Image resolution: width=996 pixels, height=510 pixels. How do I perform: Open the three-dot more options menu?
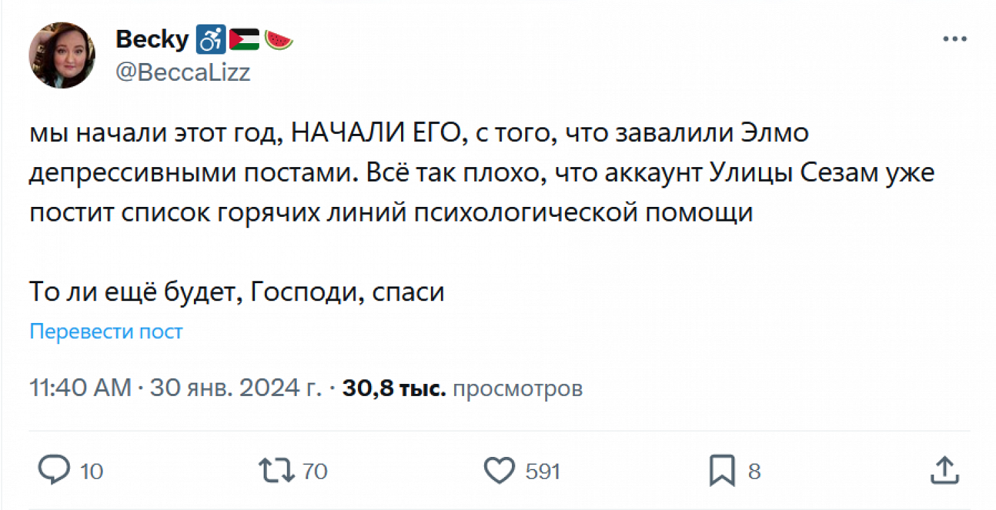[x=955, y=40]
